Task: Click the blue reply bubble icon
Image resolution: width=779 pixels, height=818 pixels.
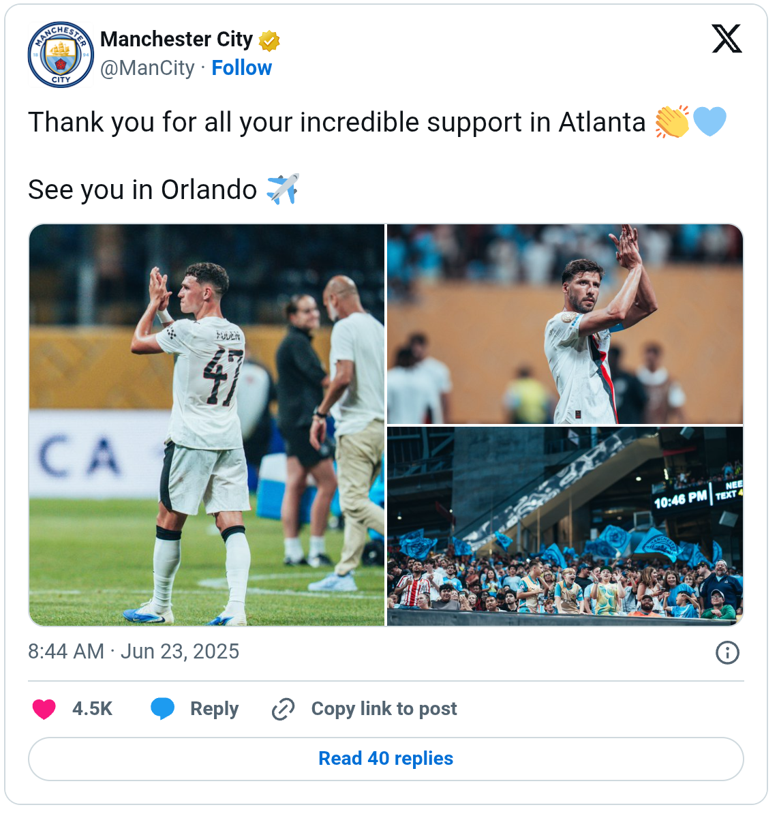Action: click(x=162, y=709)
